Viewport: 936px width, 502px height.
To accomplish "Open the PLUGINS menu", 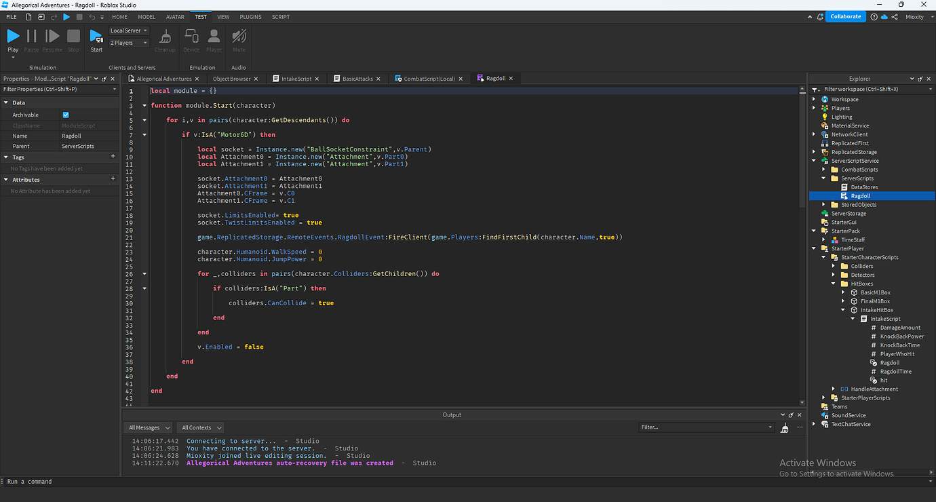I will pyautogui.click(x=250, y=16).
